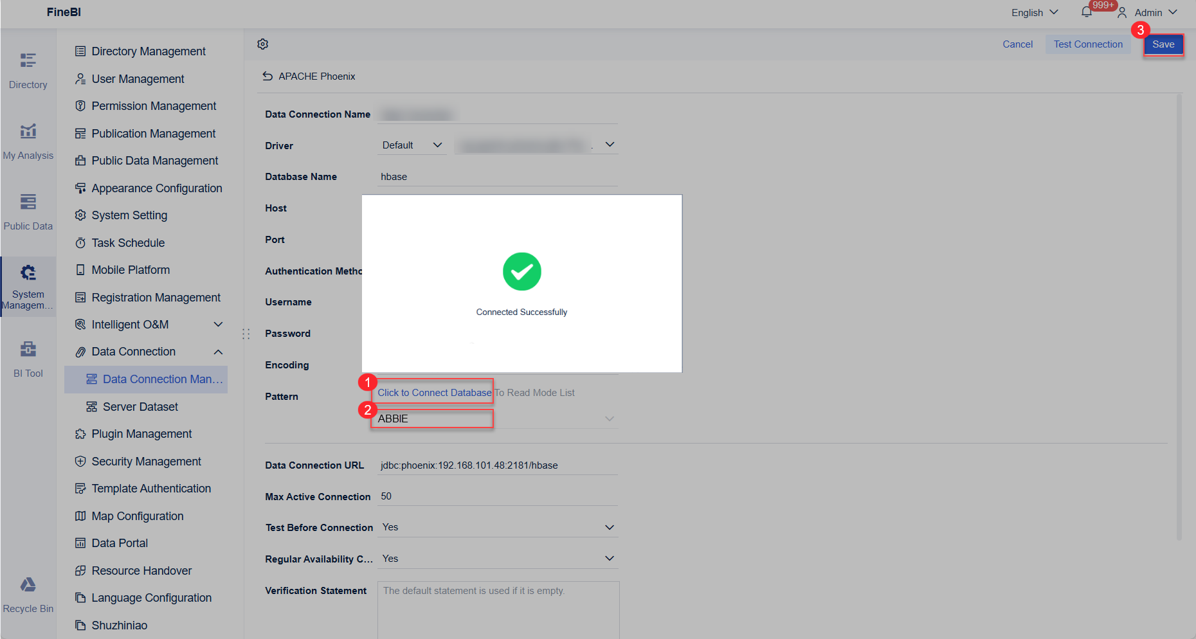
Task: Click the Test Connection button
Action: [1088, 44]
